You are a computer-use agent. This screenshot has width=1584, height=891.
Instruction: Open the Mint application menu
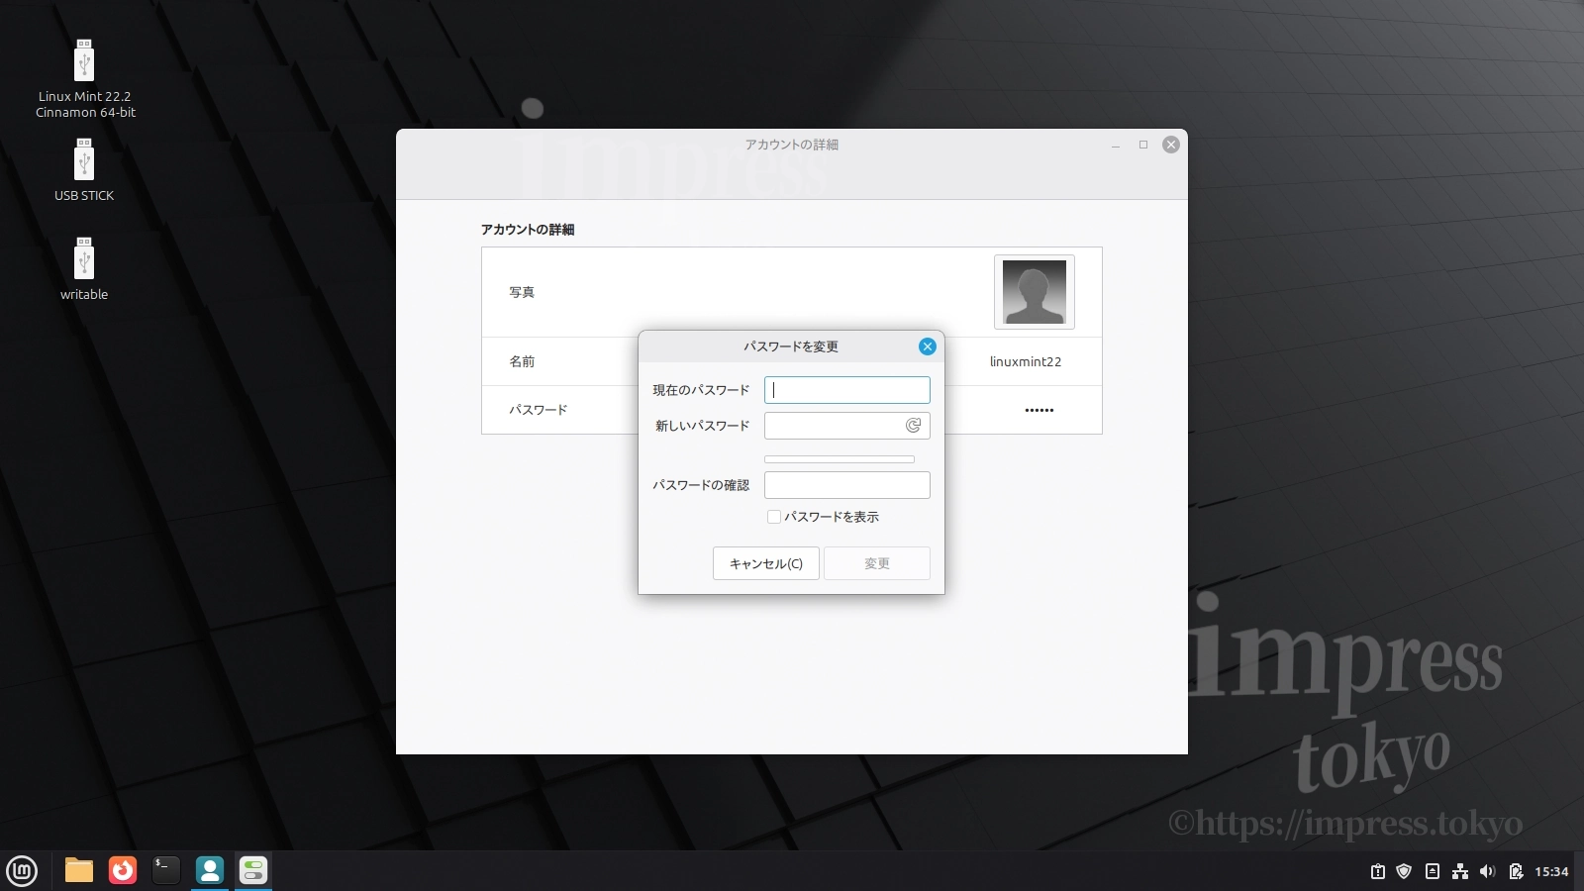coord(21,871)
